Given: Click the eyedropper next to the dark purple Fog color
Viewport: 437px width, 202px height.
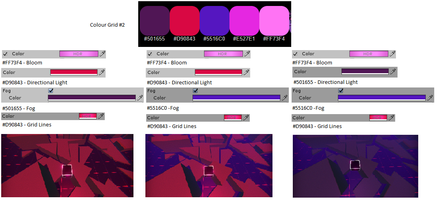Looking at the screenshot, I should [x=140, y=97].
